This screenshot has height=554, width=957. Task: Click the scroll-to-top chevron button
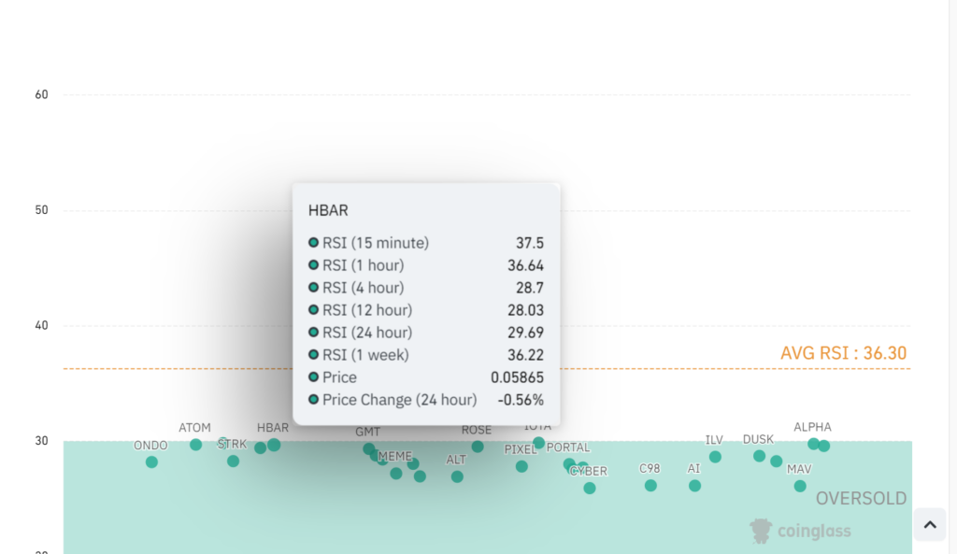click(930, 525)
